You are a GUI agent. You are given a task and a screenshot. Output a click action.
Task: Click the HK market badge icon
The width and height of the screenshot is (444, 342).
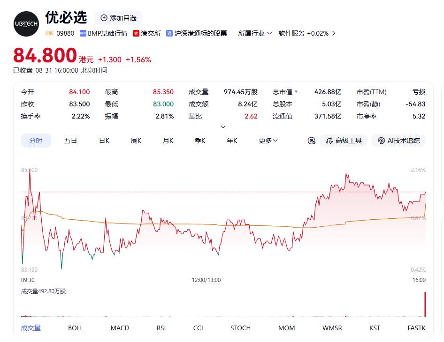tap(50, 33)
